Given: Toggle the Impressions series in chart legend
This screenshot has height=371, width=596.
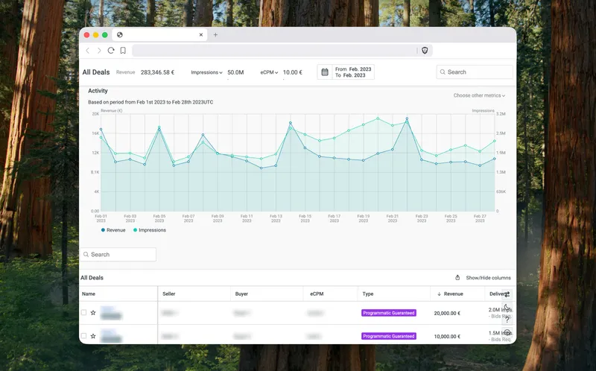Looking at the screenshot, I should [x=150, y=230].
